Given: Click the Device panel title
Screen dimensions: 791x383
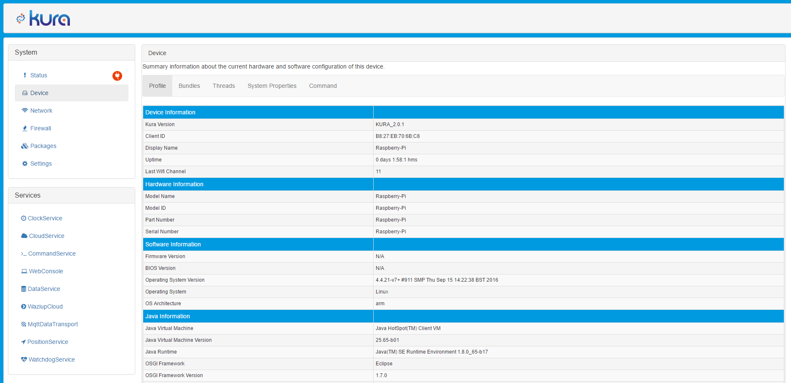Looking at the screenshot, I should click(x=157, y=53).
